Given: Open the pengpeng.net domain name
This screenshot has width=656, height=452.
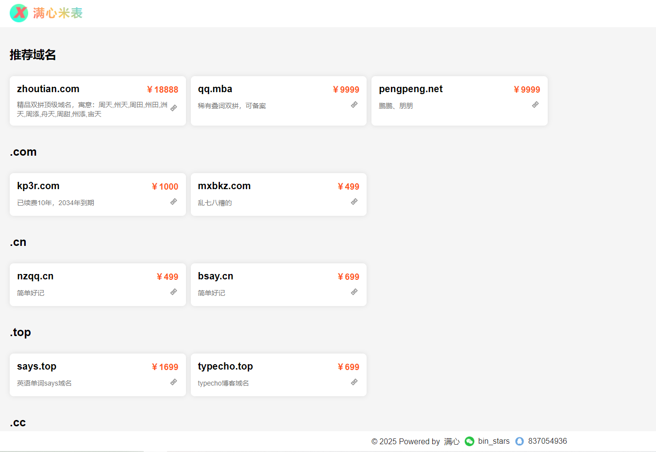Looking at the screenshot, I should tap(411, 89).
